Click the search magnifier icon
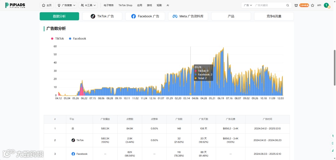336x160 pixels. tap(287, 5)
